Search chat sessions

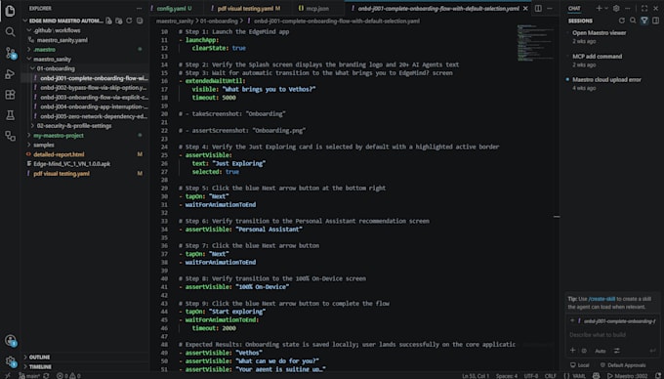(x=633, y=21)
